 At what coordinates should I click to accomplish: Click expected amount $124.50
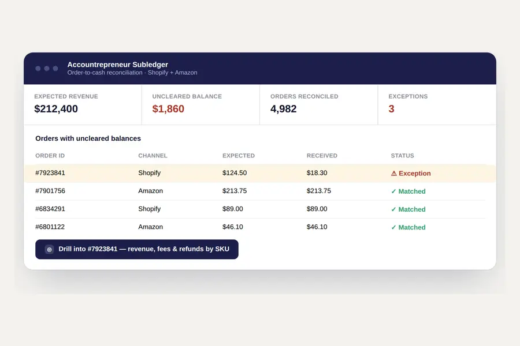(235, 173)
